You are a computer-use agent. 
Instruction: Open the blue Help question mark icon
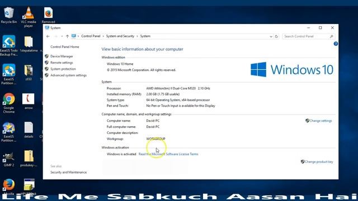336,44
